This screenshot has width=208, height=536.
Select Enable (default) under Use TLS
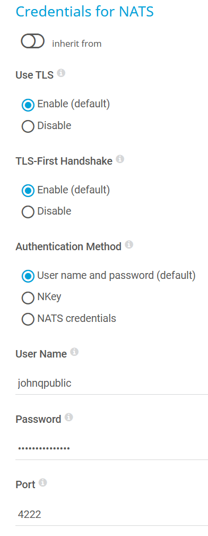[x=28, y=105]
